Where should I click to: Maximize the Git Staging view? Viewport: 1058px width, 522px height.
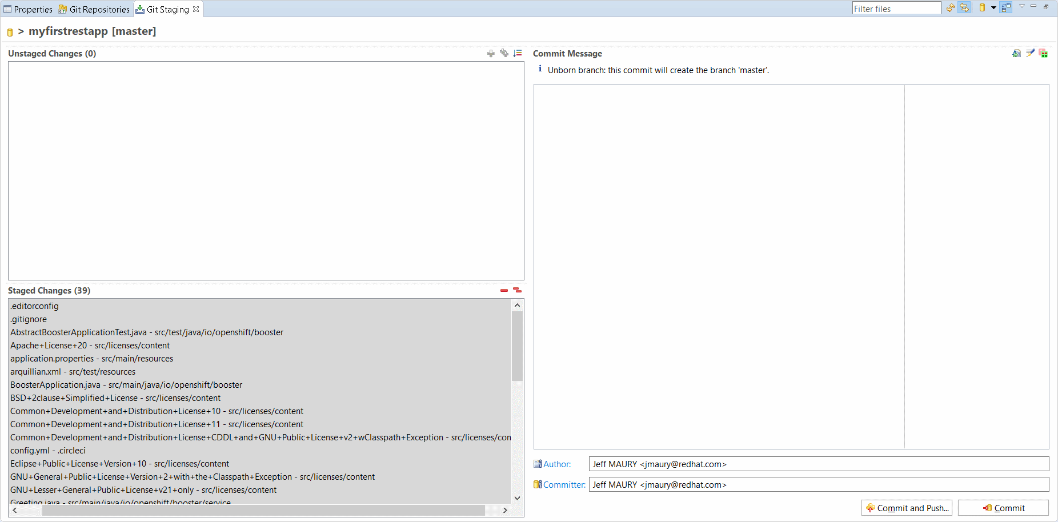(1046, 6)
